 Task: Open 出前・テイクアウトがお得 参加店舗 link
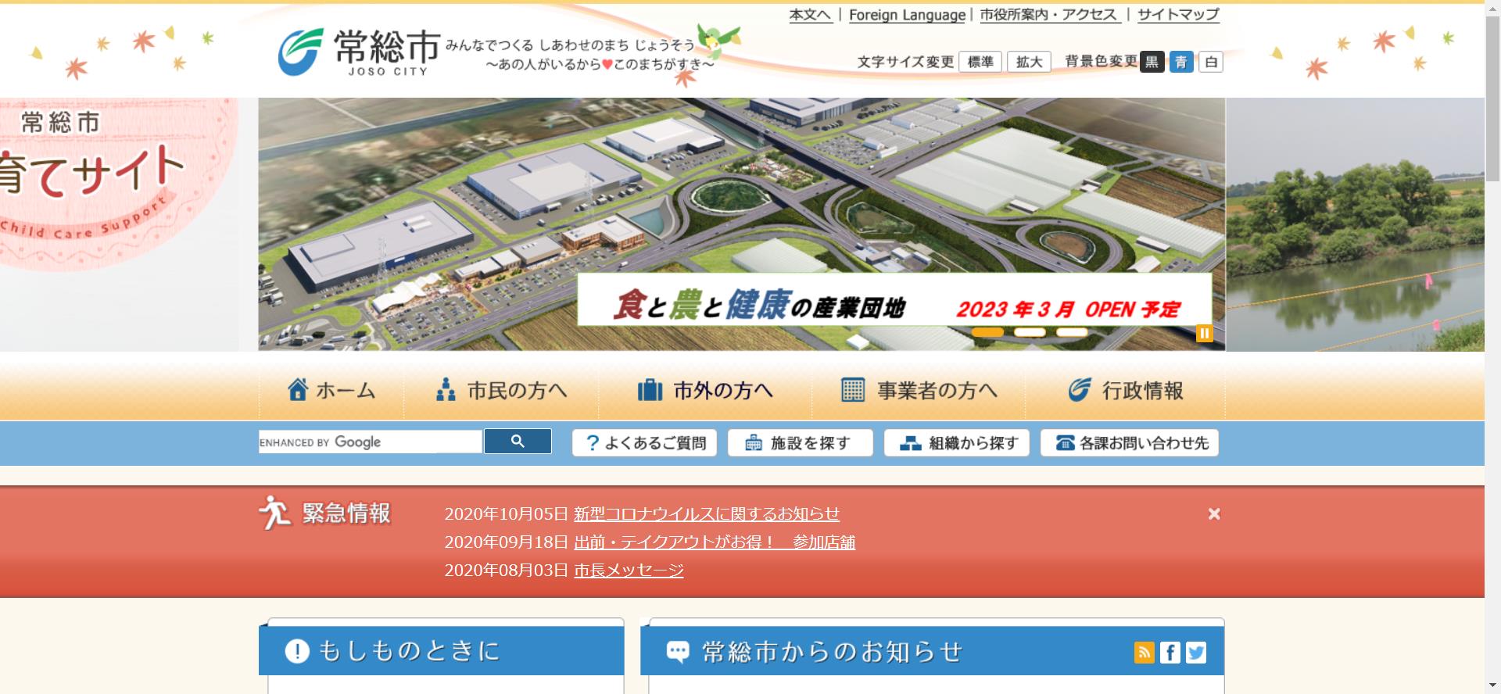(715, 542)
